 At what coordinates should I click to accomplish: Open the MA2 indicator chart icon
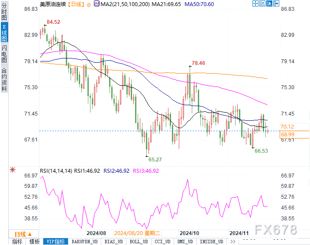point(97,3)
